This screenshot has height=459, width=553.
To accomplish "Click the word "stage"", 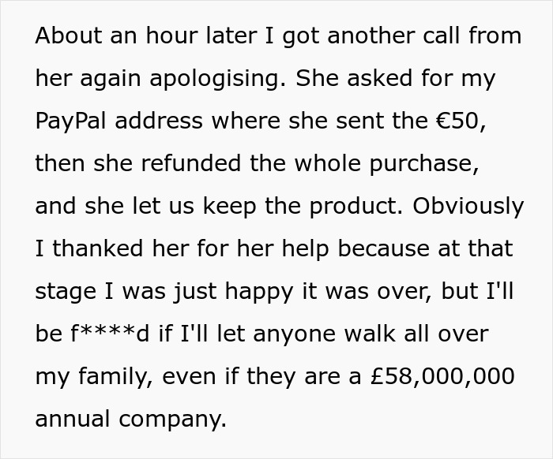I will (66, 293).
